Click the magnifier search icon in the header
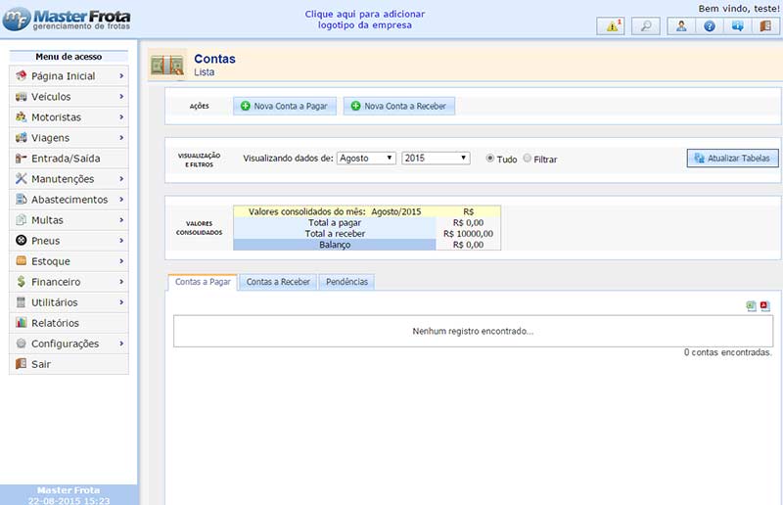 [x=646, y=26]
